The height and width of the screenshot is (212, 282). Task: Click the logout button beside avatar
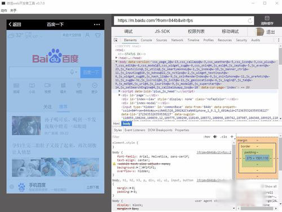pyautogui.click(x=271, y=32)
